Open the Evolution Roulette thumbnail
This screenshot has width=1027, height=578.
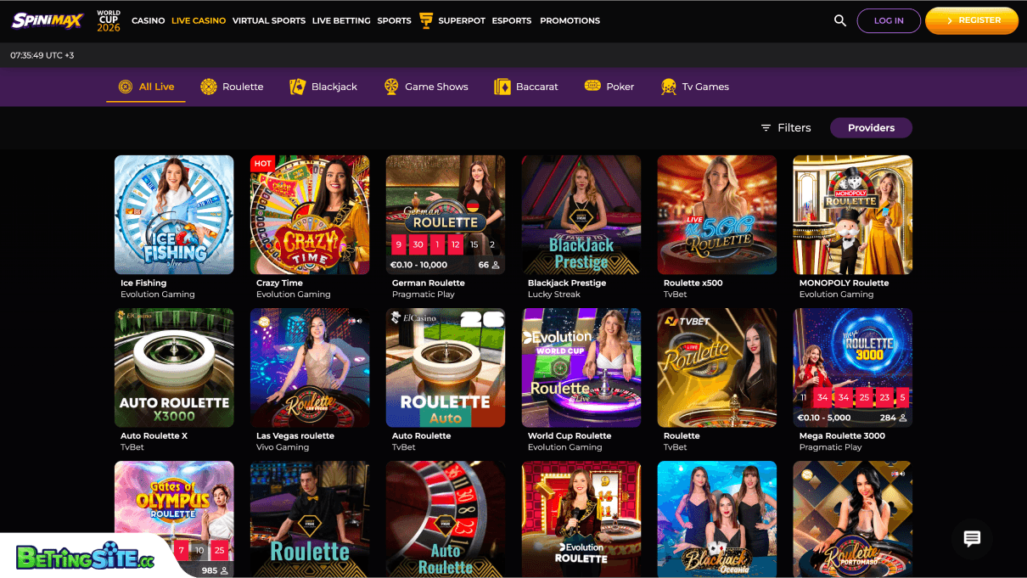pos(581,519)
